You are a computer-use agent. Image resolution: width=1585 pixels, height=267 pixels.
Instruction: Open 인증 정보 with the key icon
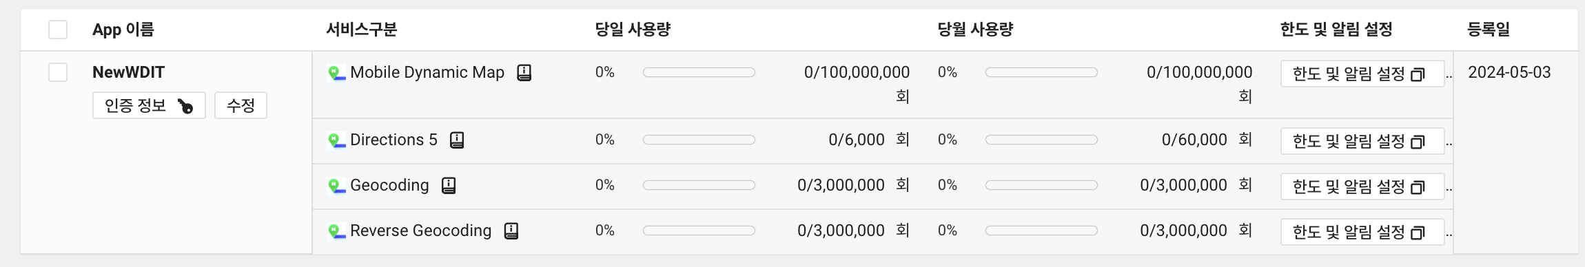149,105
